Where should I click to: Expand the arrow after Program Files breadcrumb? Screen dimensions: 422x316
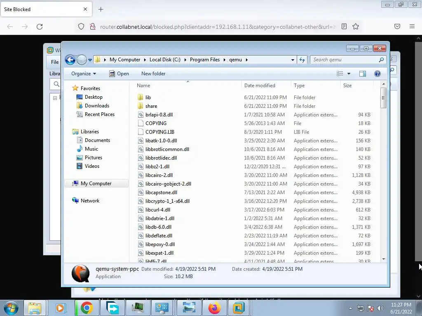point(225,60)
